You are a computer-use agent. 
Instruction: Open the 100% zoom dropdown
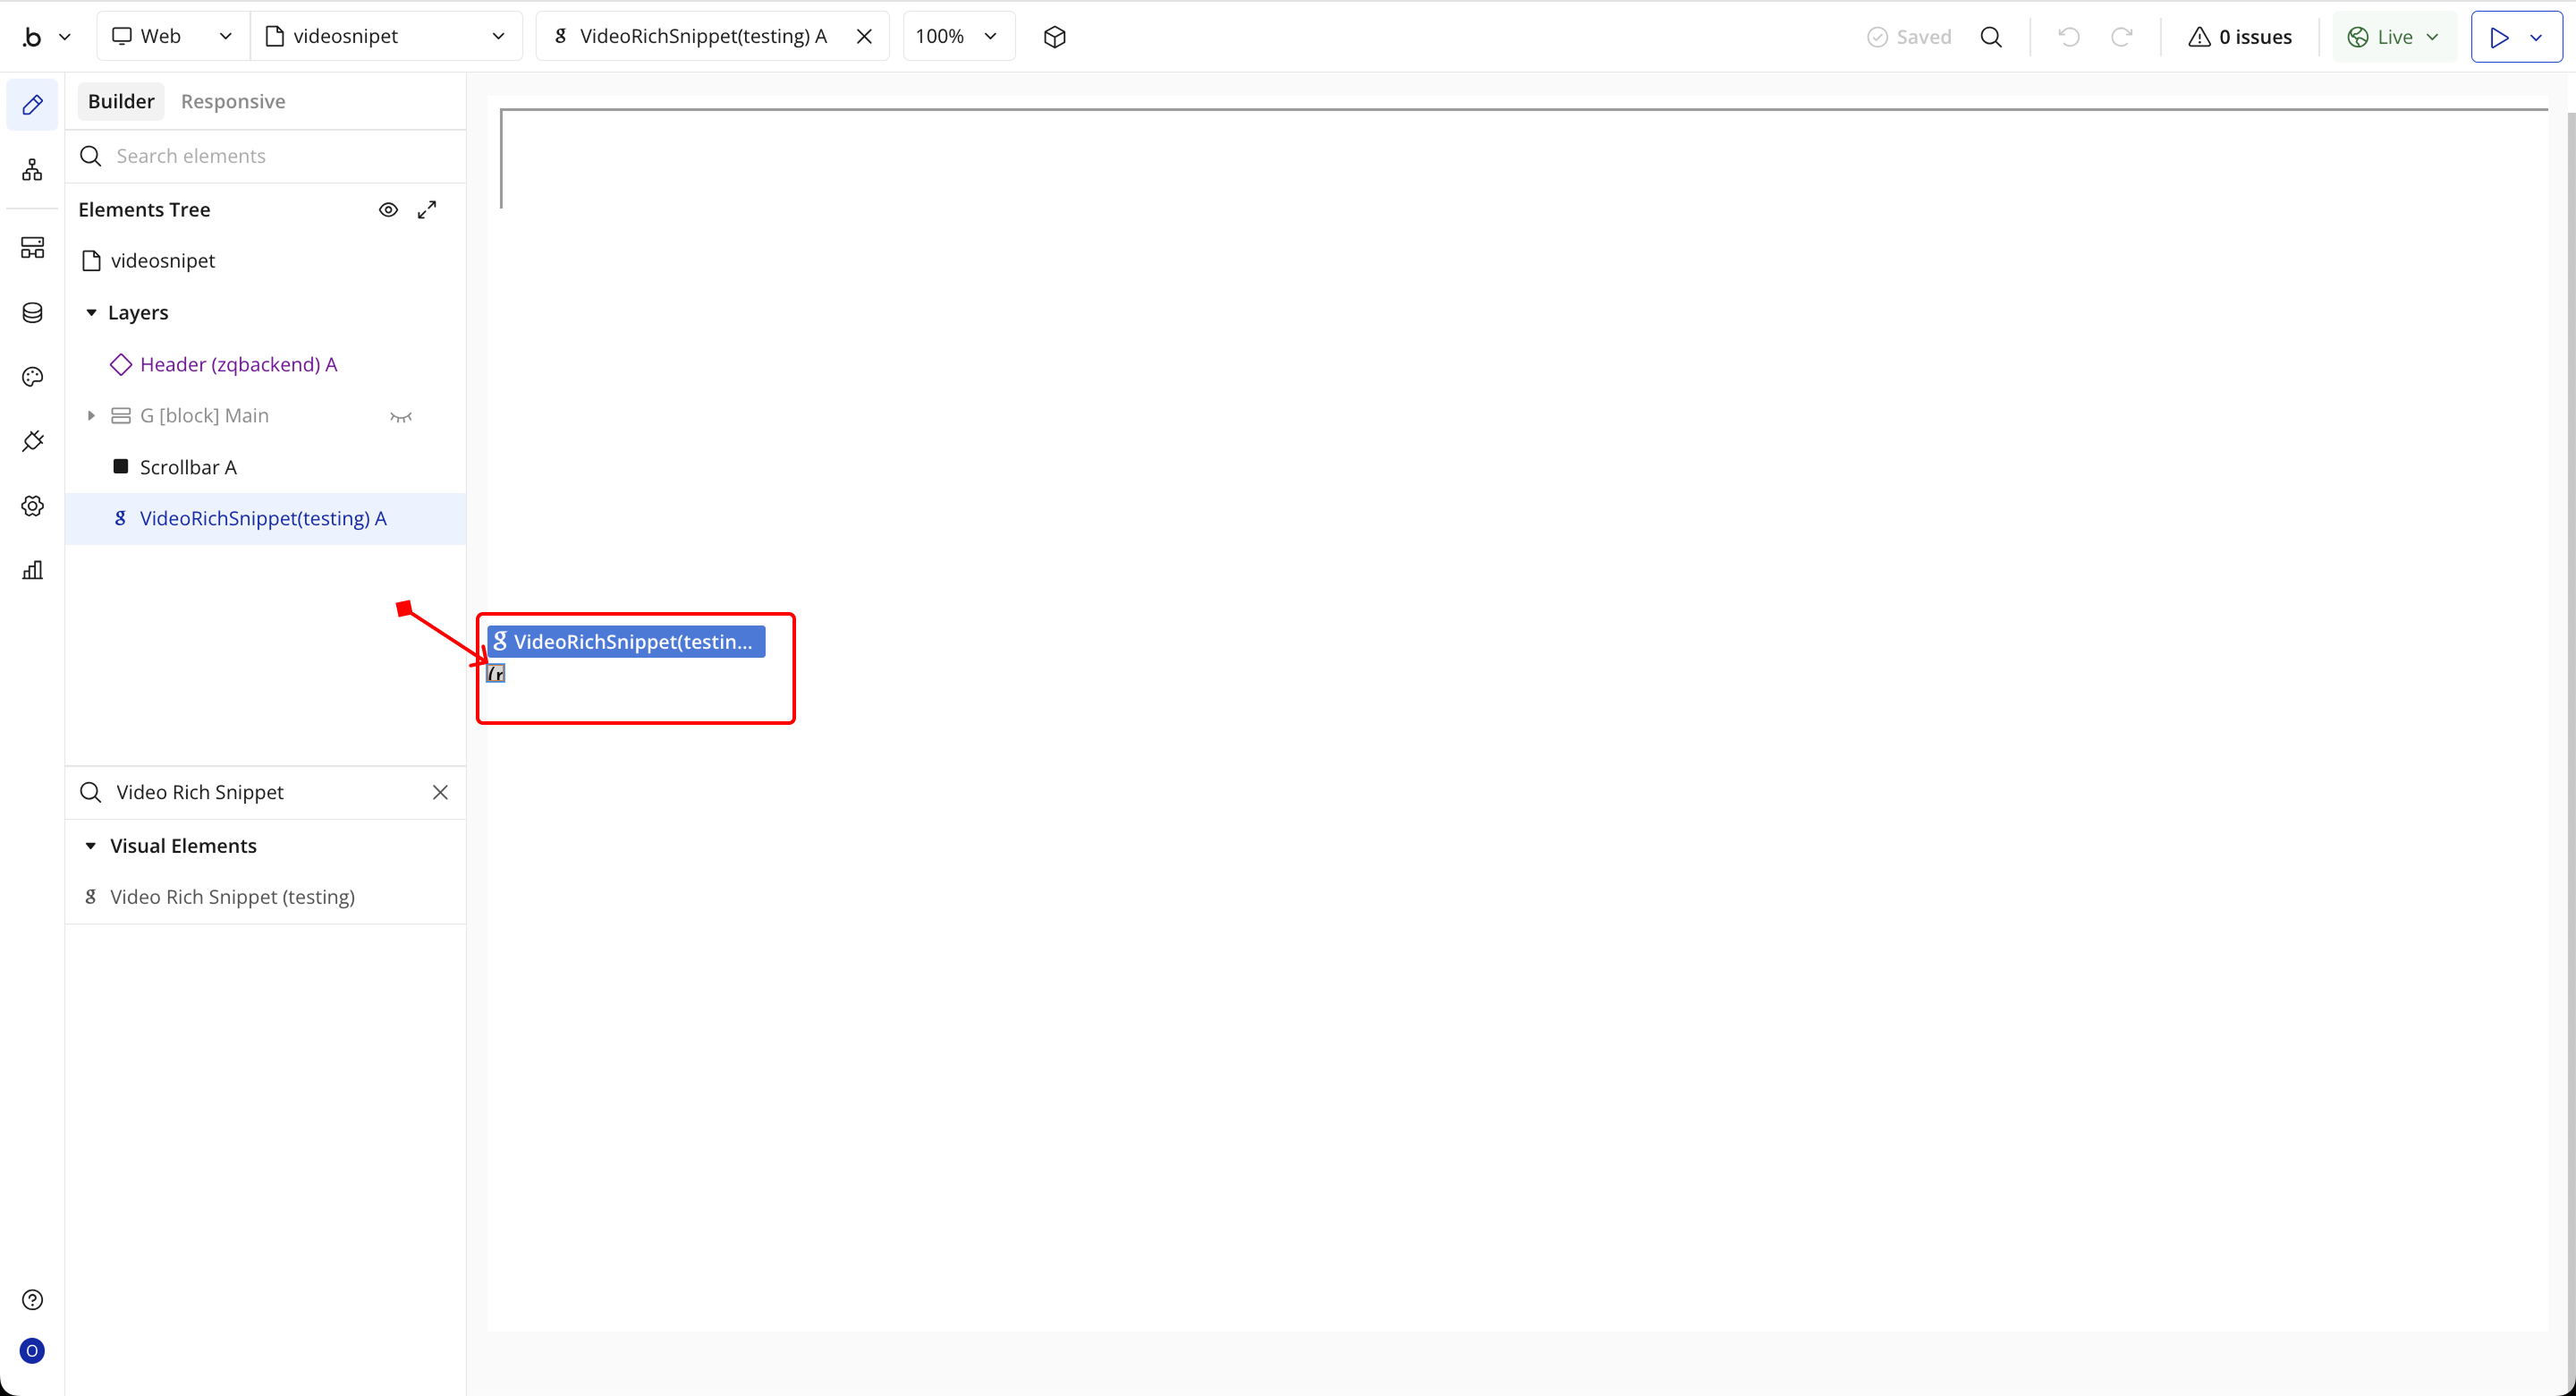click(957, 37)
